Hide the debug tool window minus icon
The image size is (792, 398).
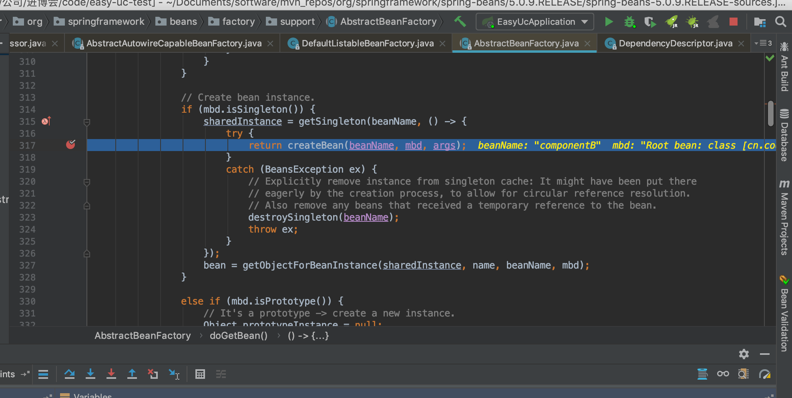[x=764, y=354]
